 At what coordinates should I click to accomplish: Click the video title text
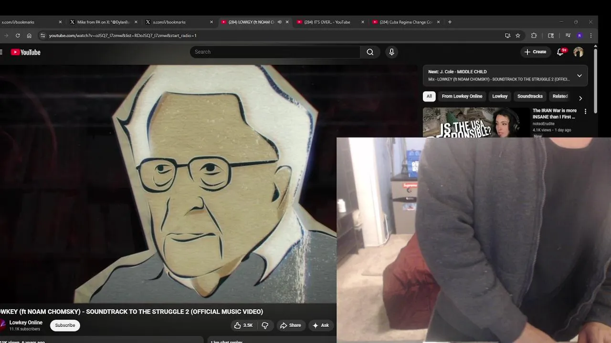(132, 312)
